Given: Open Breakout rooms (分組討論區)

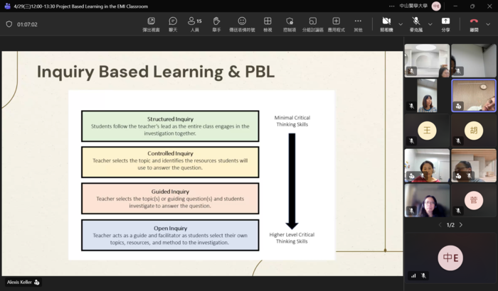Looking at the screenshot, I should (x=313, y=24).
